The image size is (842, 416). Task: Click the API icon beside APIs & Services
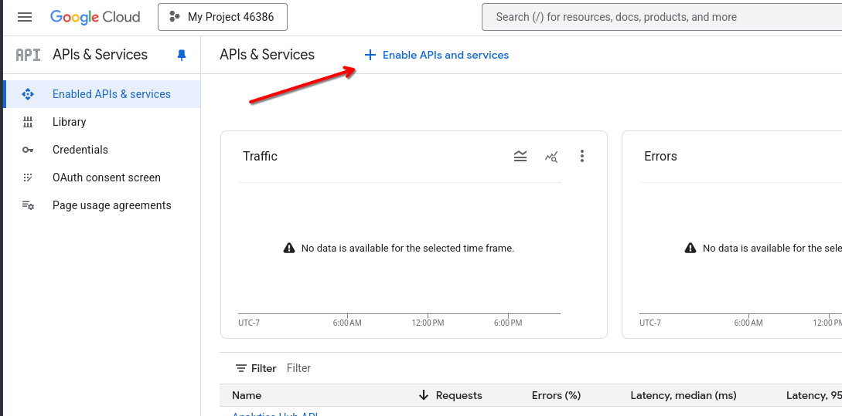coord(28,55)
